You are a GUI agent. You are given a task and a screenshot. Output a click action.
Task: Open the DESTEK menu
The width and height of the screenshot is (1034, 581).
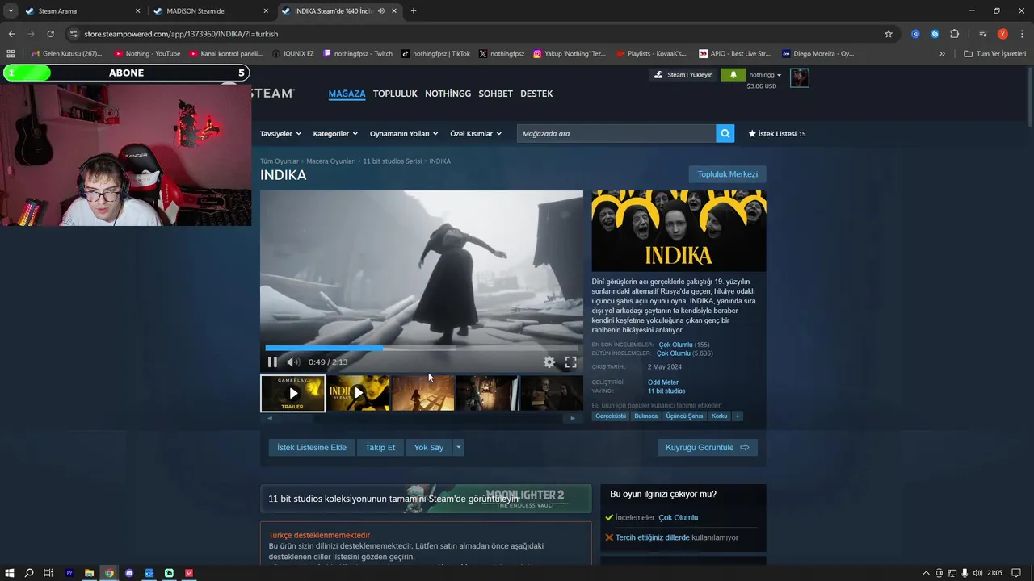click(x=536, y=94)
